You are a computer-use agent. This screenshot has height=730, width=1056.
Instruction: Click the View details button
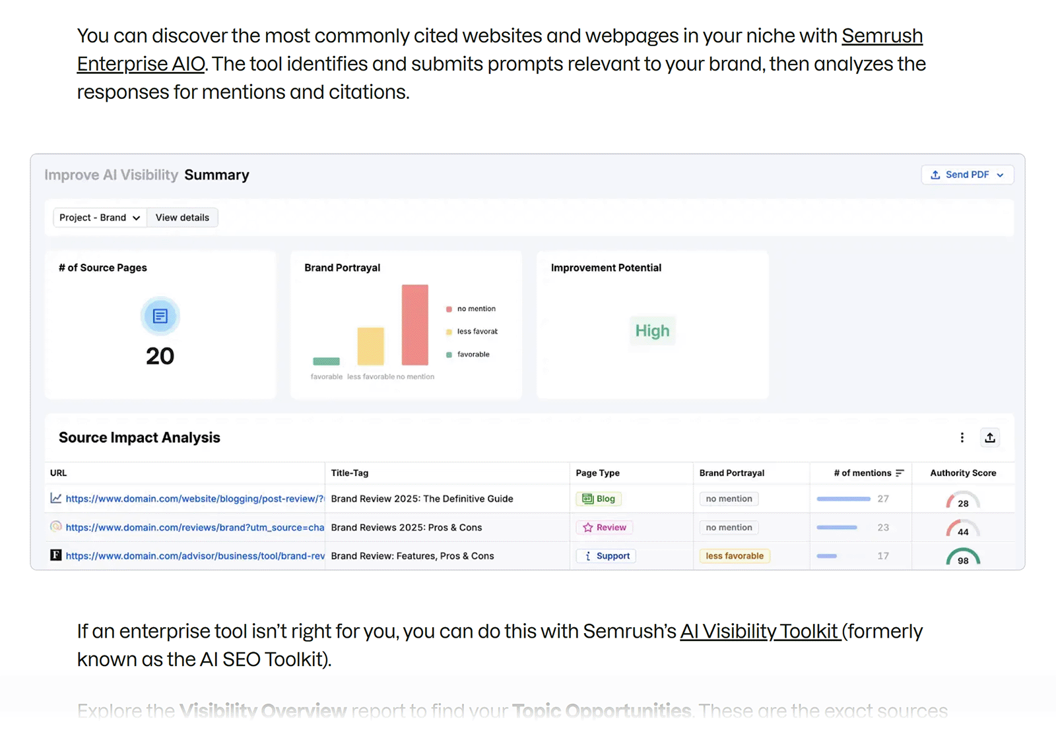pyautogui.click(x=182, y=218)
